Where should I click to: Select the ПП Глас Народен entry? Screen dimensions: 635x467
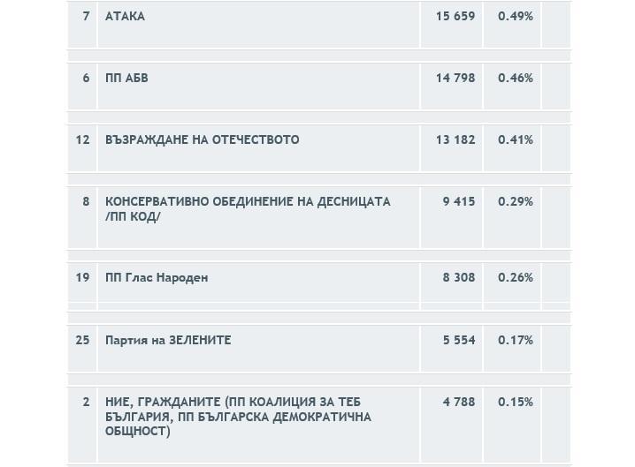(x=157, y=278)
